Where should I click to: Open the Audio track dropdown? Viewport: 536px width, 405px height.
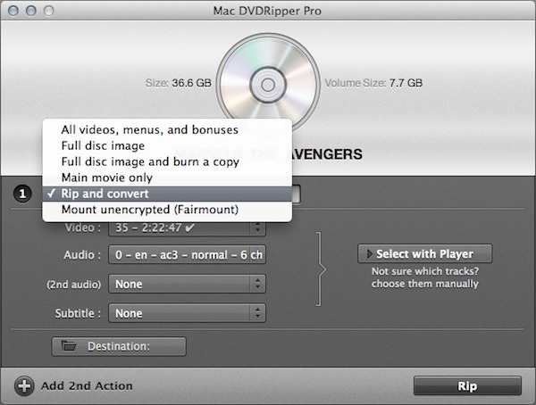pyautogui.click(x=187, y=255)
